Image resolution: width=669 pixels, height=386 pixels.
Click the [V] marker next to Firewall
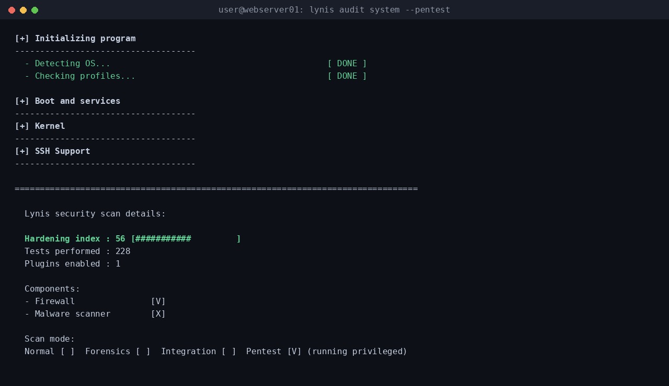click(x=158, y=301)
